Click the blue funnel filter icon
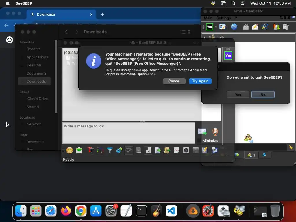296x222 pixels. point(110,150)
